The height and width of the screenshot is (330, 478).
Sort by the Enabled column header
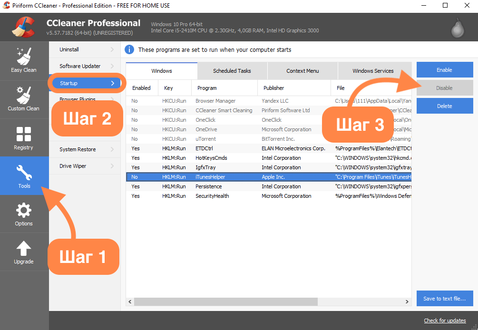pos(142,88)
